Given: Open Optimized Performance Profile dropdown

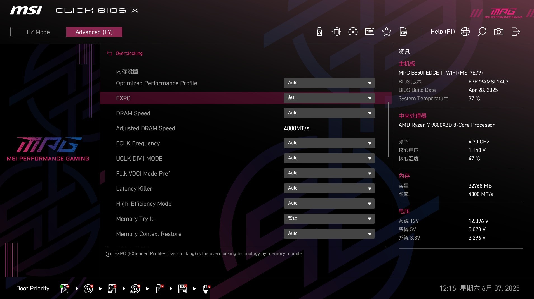Looking at the screenshot, I should point(329,83).
